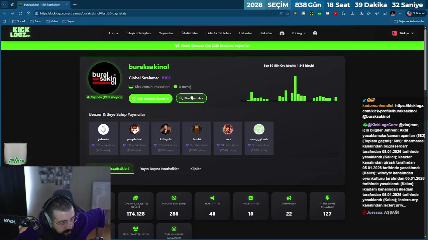Click the browser forward arrow

pos(12,13)
